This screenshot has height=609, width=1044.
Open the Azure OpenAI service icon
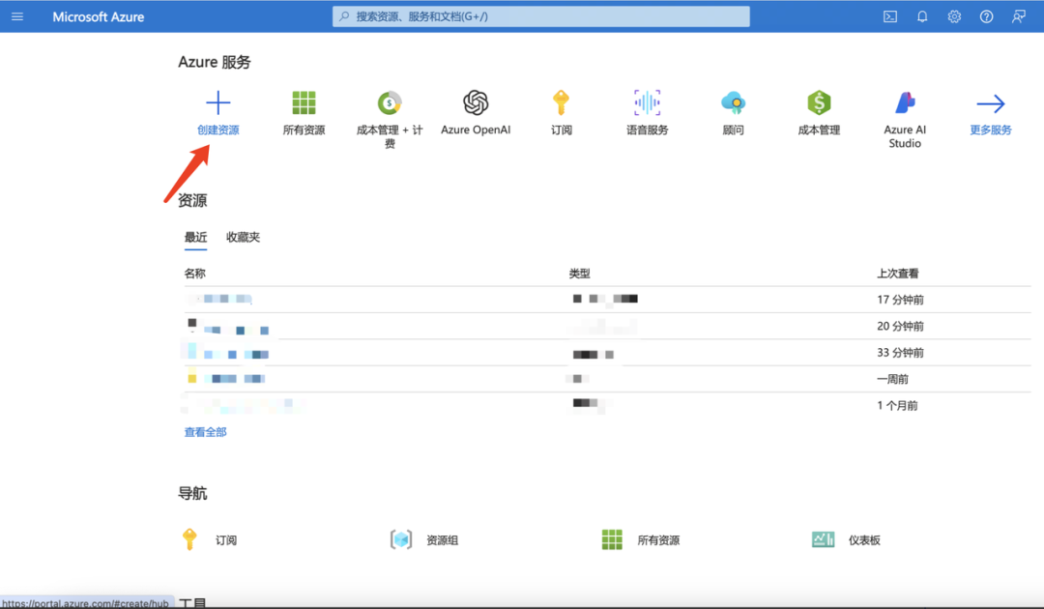point(476,102)
